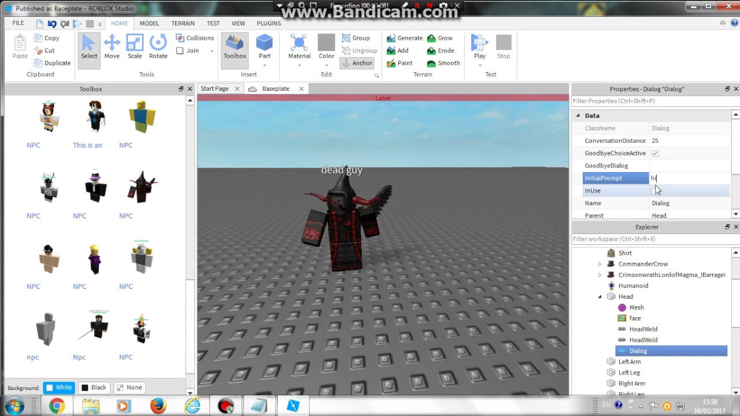Screen dimensions: 740x416
Task: Switch to the TERRAIN tab
Action: coord(183,23)
